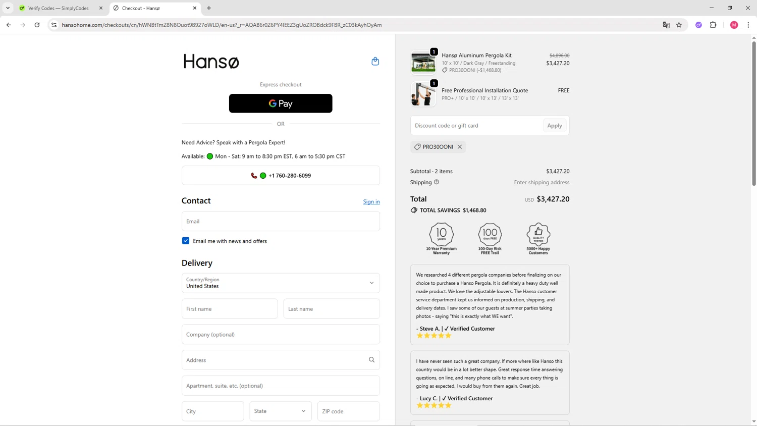The width and height of the screenshot is (757, 426).
Task: Open a new browser tab
Action: point(209,8)
